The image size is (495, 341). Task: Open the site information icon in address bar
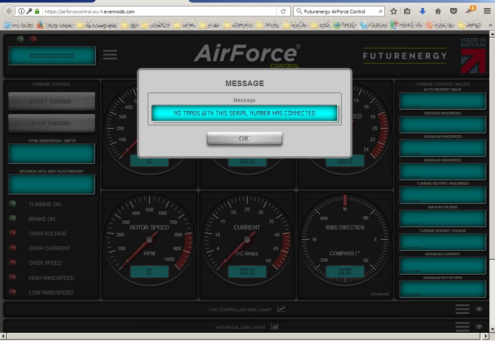(22, 11)
